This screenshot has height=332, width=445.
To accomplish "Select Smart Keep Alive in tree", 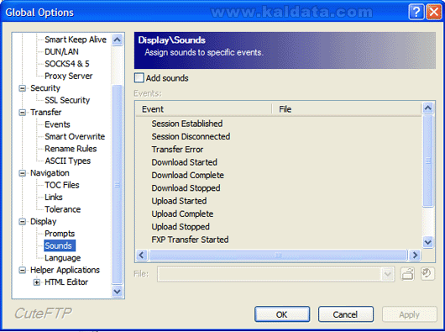I will [76, 40].
